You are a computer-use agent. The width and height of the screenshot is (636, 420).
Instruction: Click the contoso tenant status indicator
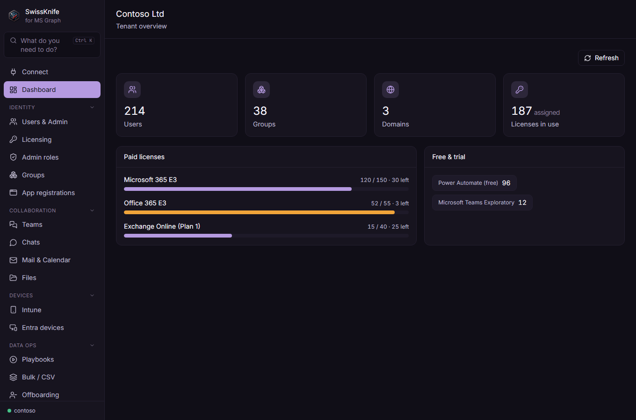[22, 411]
